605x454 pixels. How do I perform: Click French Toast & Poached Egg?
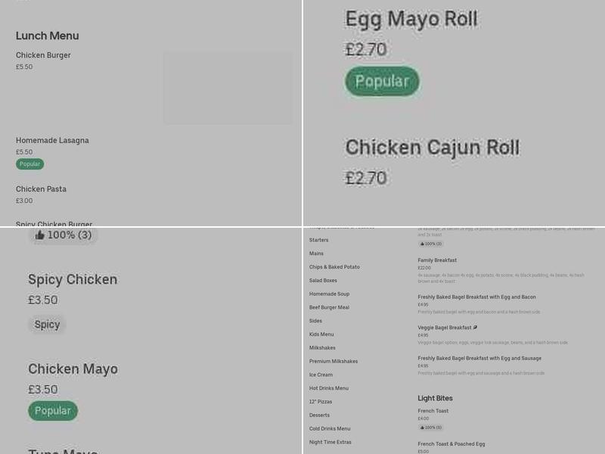point(452,444)
